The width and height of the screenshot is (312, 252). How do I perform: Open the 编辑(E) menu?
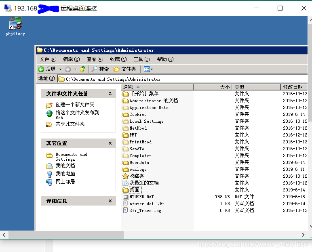click(x=72, y=59)
